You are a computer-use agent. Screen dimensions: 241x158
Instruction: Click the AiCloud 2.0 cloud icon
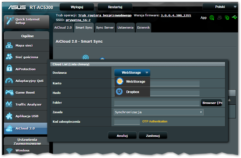pyautogui.click(x=9, y=128)
